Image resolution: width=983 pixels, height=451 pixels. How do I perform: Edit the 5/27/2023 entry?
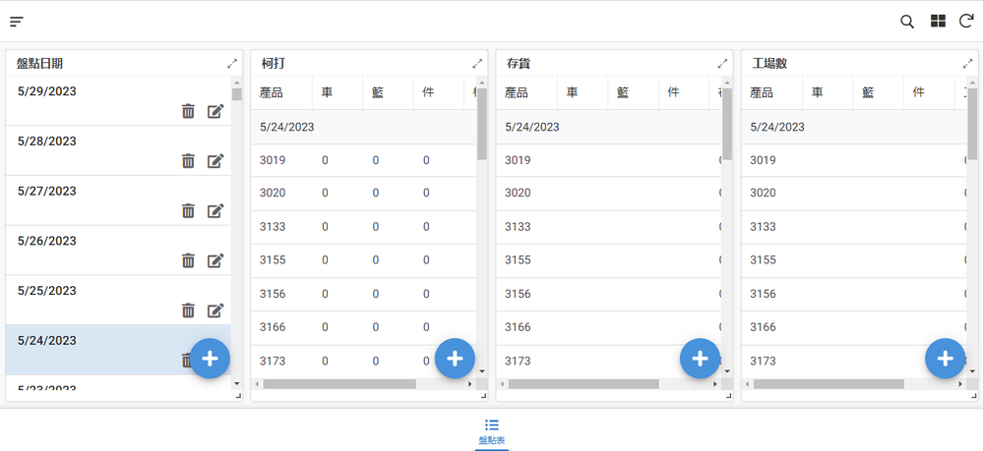click(215, 211)
